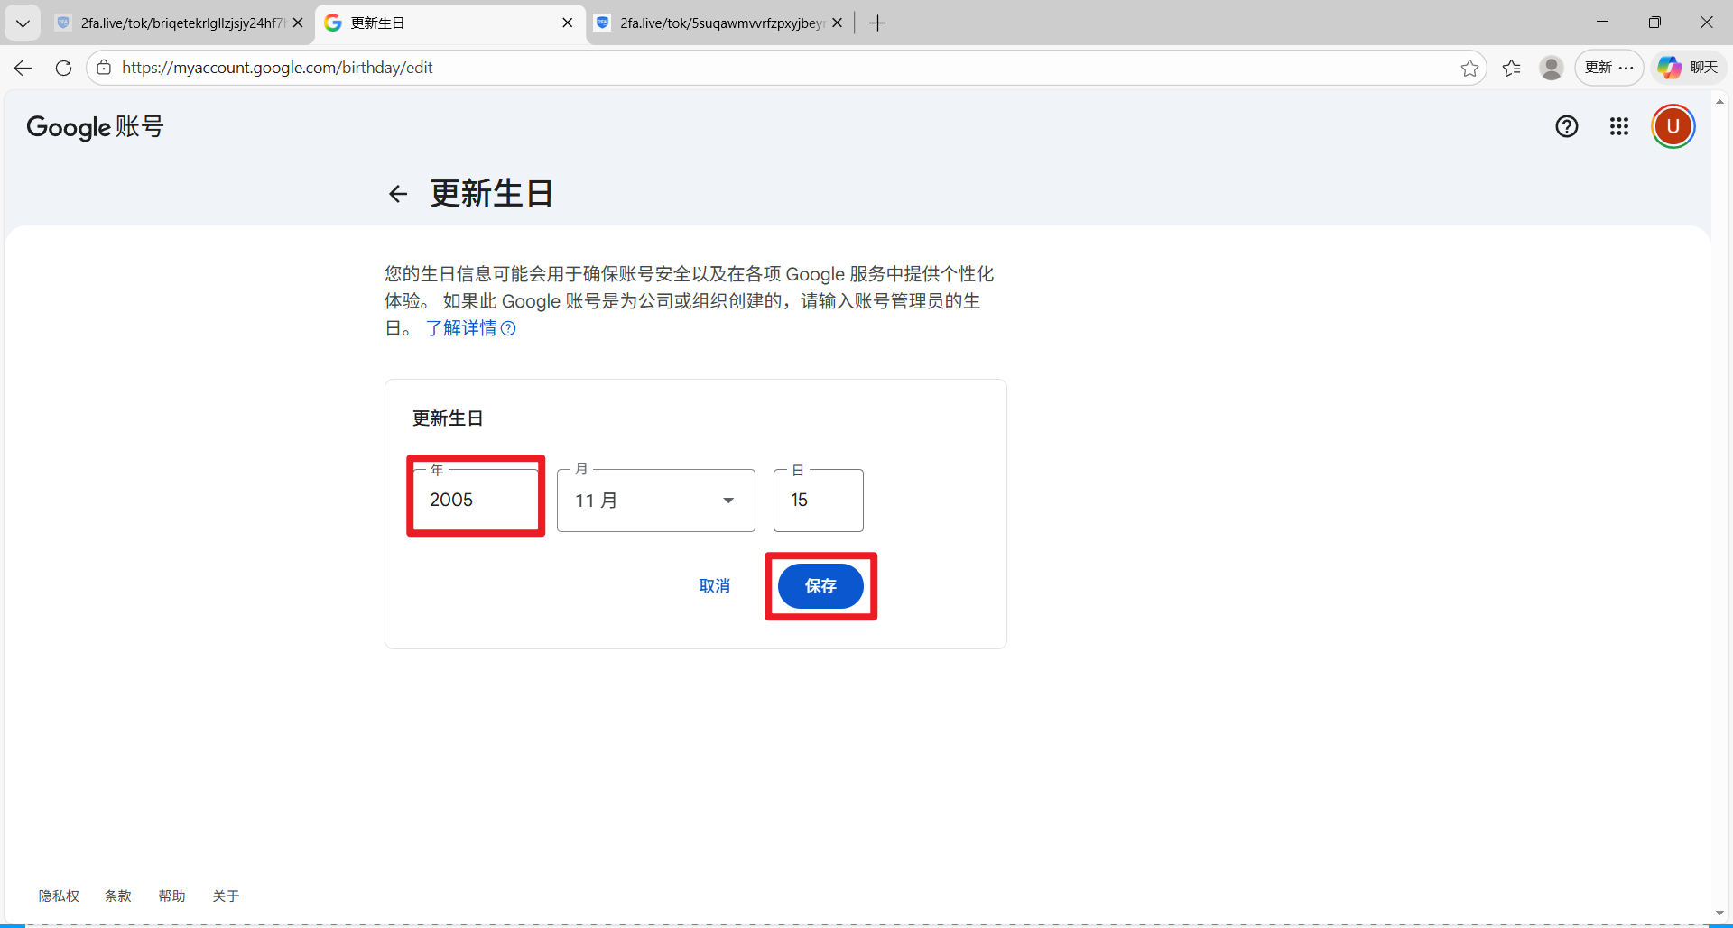Screen dimensions: 1733x928
Task: Reload the page with refresh icon
Action: pos(63,69)
